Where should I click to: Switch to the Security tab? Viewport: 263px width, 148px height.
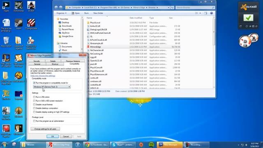point(37,61)
